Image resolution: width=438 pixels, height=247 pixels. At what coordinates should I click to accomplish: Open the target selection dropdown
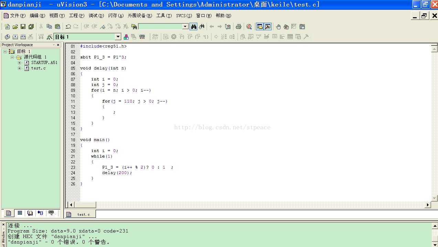click(118, 37)
